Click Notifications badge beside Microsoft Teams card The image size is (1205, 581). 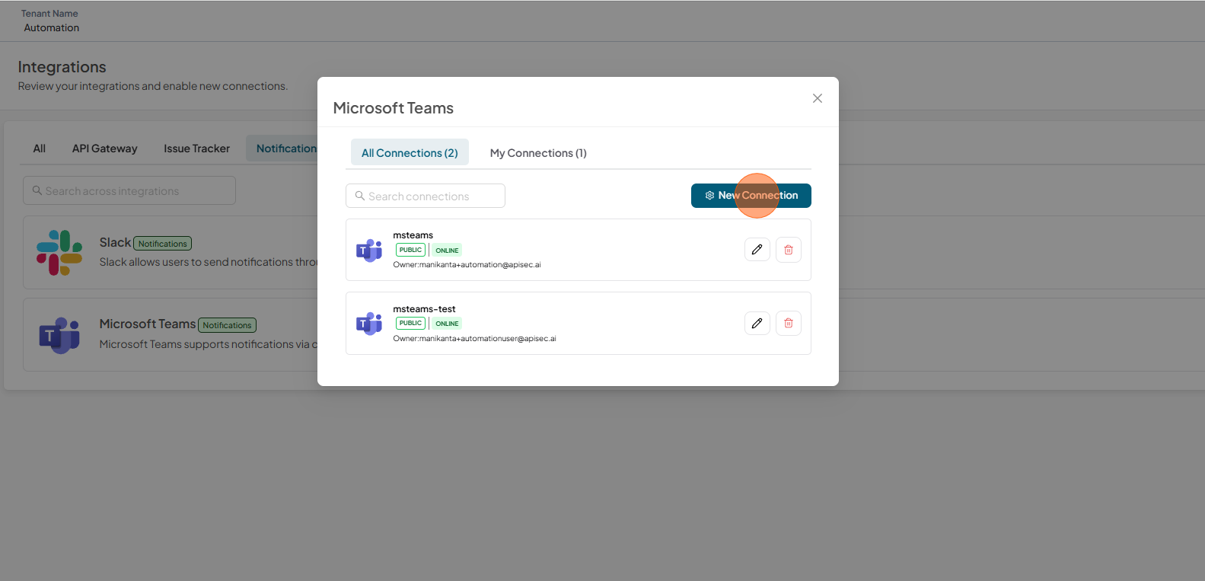point(227,325)
